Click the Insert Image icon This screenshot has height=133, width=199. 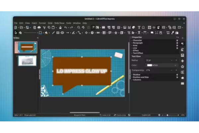point(125,28)
